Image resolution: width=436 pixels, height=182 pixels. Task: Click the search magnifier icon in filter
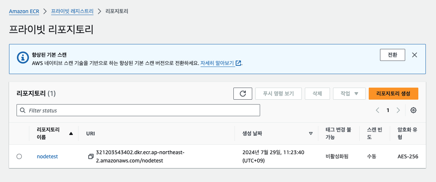click(x=23, y=111)
